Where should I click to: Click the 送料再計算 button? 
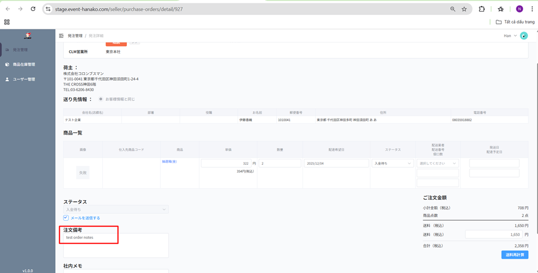click(x=514, y=255)
